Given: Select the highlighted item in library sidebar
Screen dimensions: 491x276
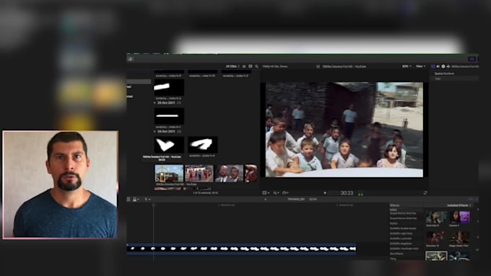Looking at the screenshot, I should click(139, 81).
